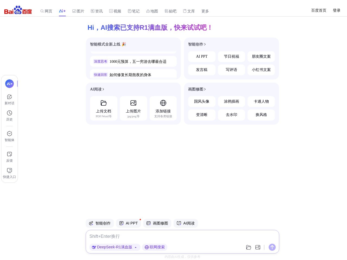Select the 1000元预算 travel suggestion

click(133, 61)
